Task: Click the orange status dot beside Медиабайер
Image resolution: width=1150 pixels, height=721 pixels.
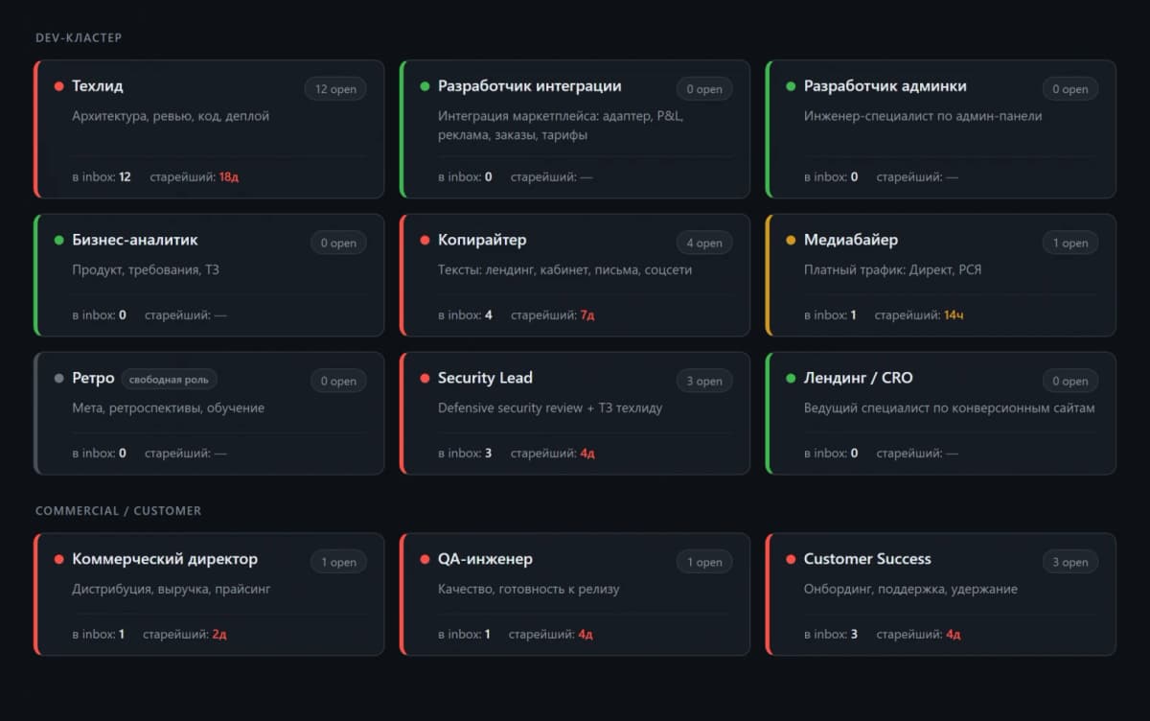Action: (791, 240)
